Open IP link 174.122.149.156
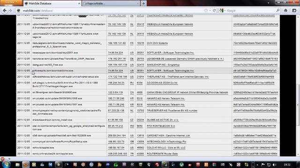Viewport: 300px width, 168px height. [x=118, y=77]
